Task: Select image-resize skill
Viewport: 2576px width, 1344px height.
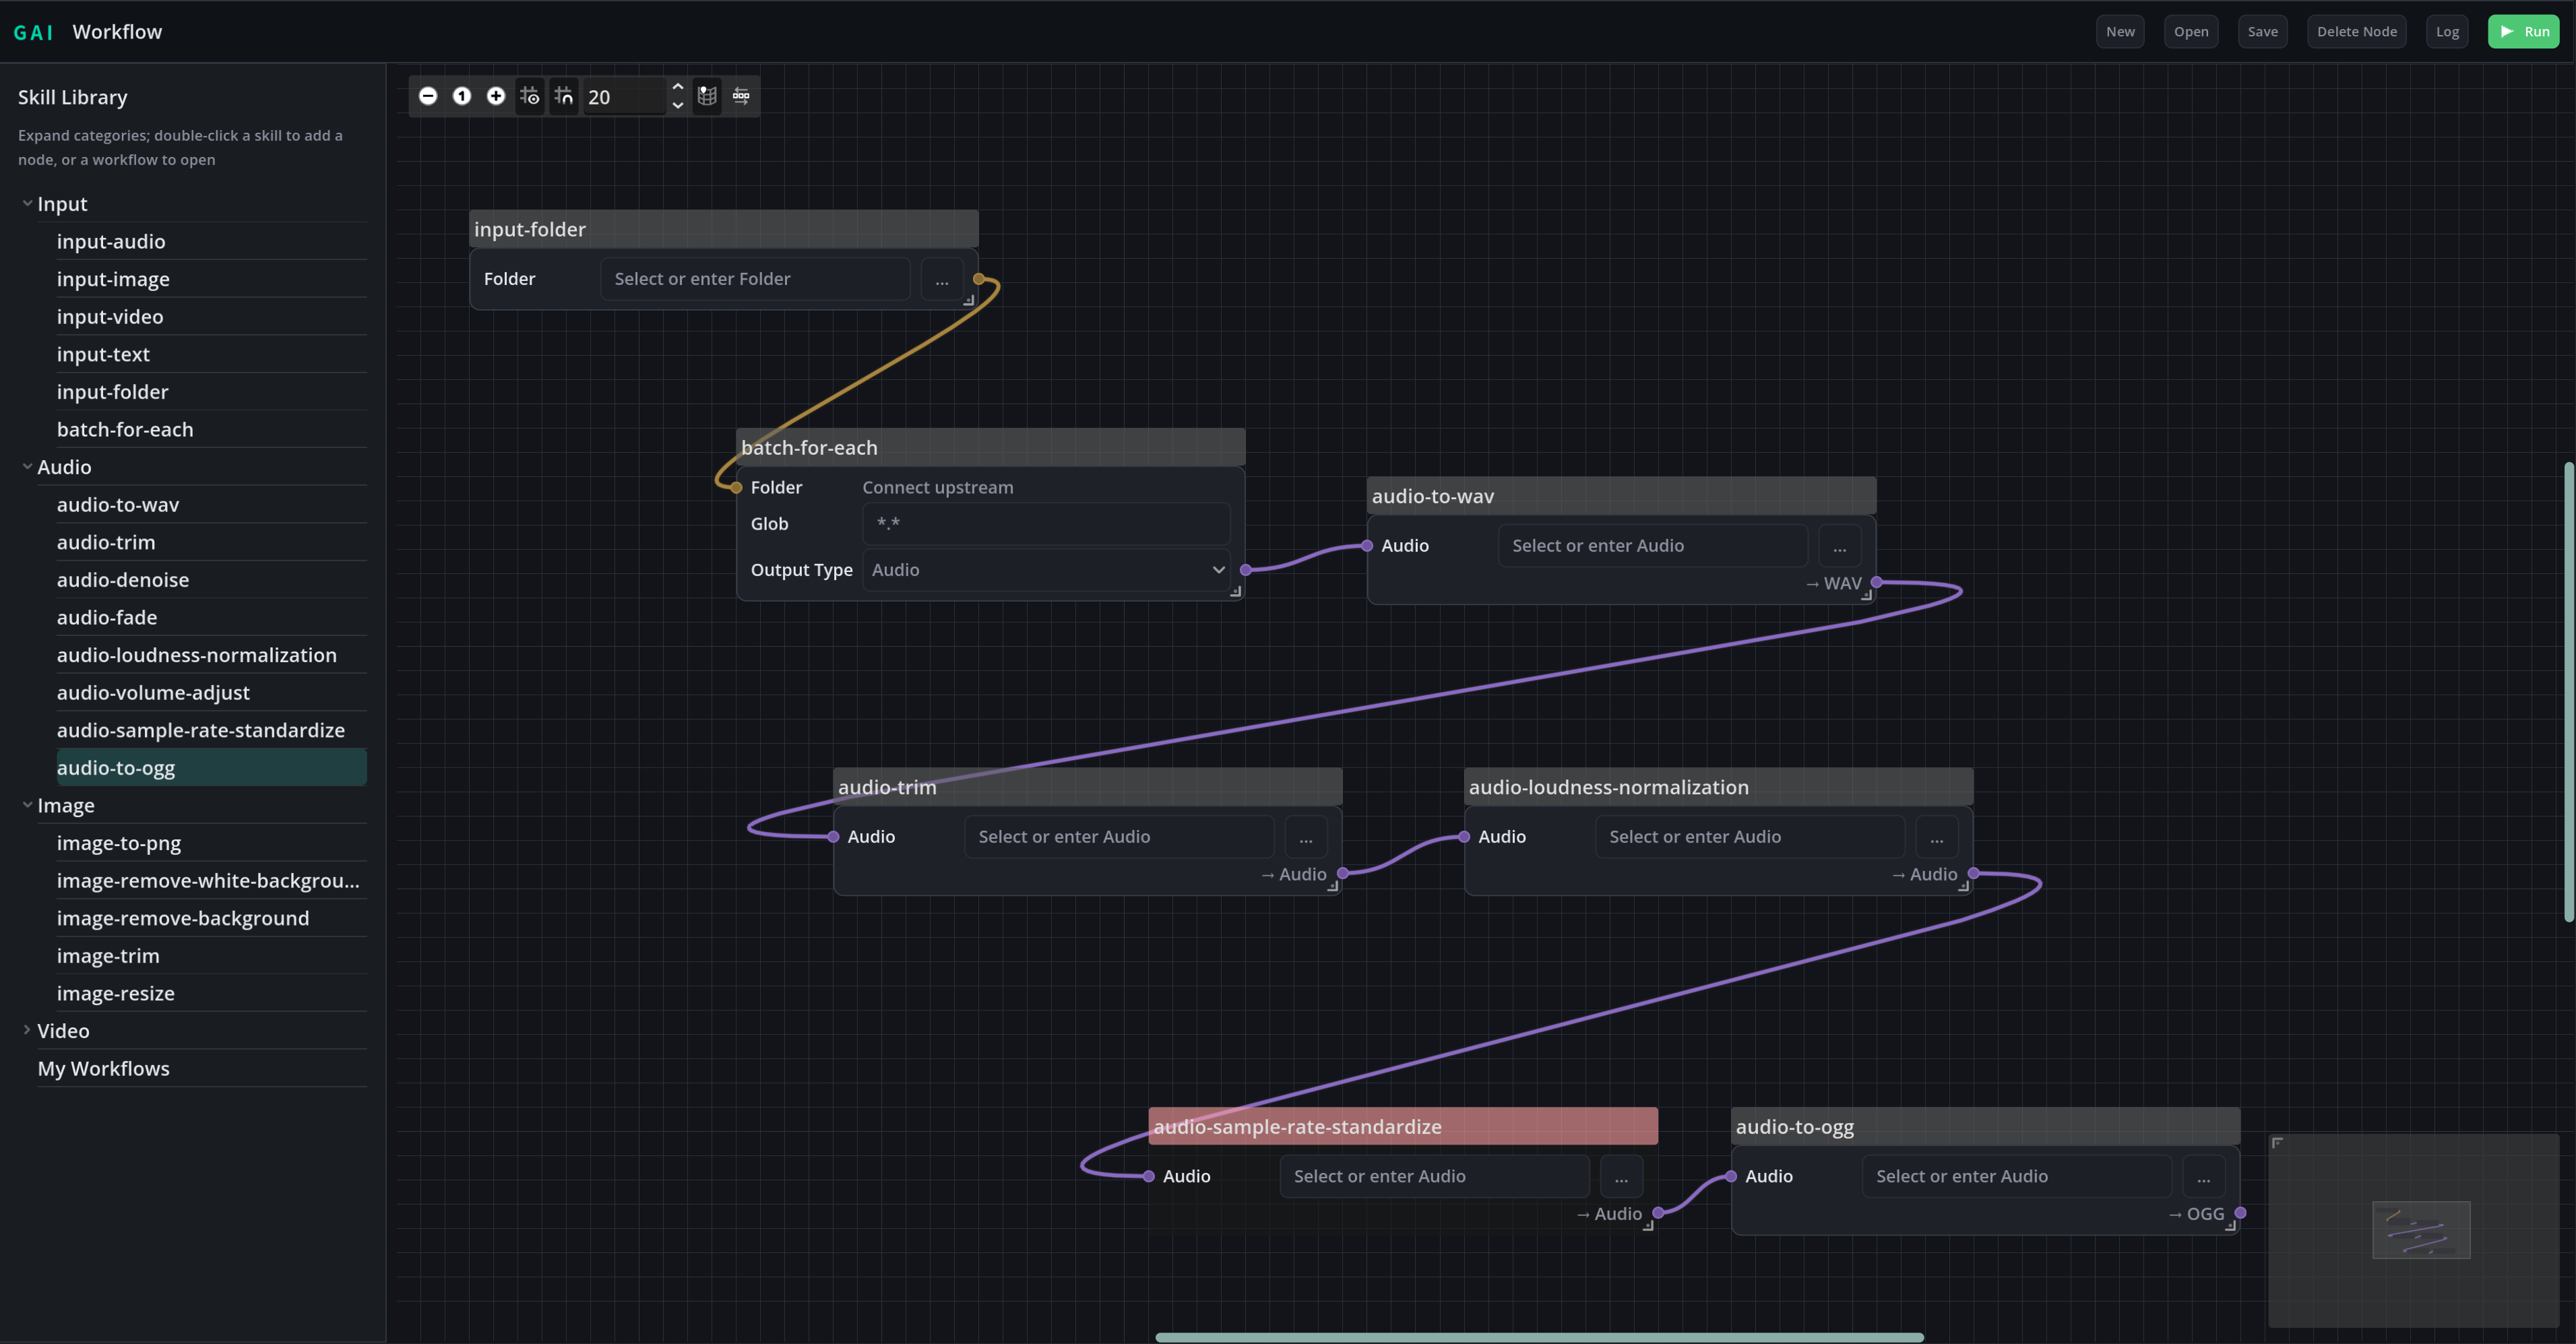Action: coord(211,993)
